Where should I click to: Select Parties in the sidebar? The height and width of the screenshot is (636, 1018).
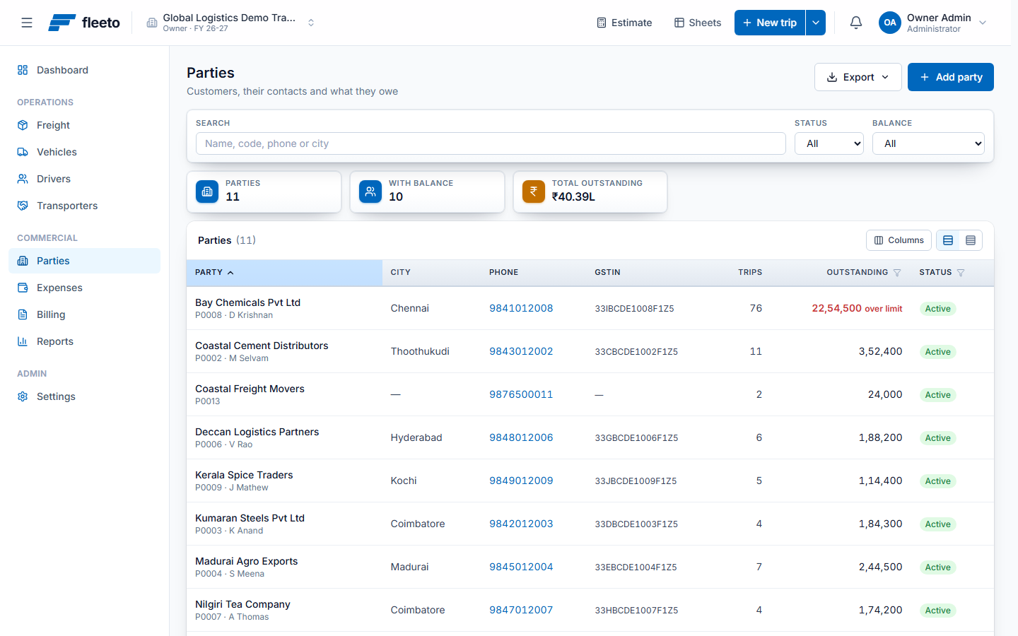pos(85,261)
